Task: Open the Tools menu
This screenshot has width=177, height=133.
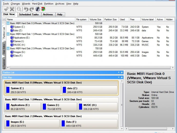Action: pos(6,4)
